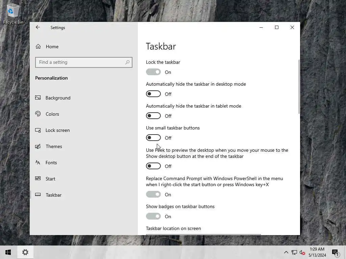The width and height of the screenshot is (346, 259).
Task: Open Taskbar location on screen dropdown
Action: click(203, 234)
